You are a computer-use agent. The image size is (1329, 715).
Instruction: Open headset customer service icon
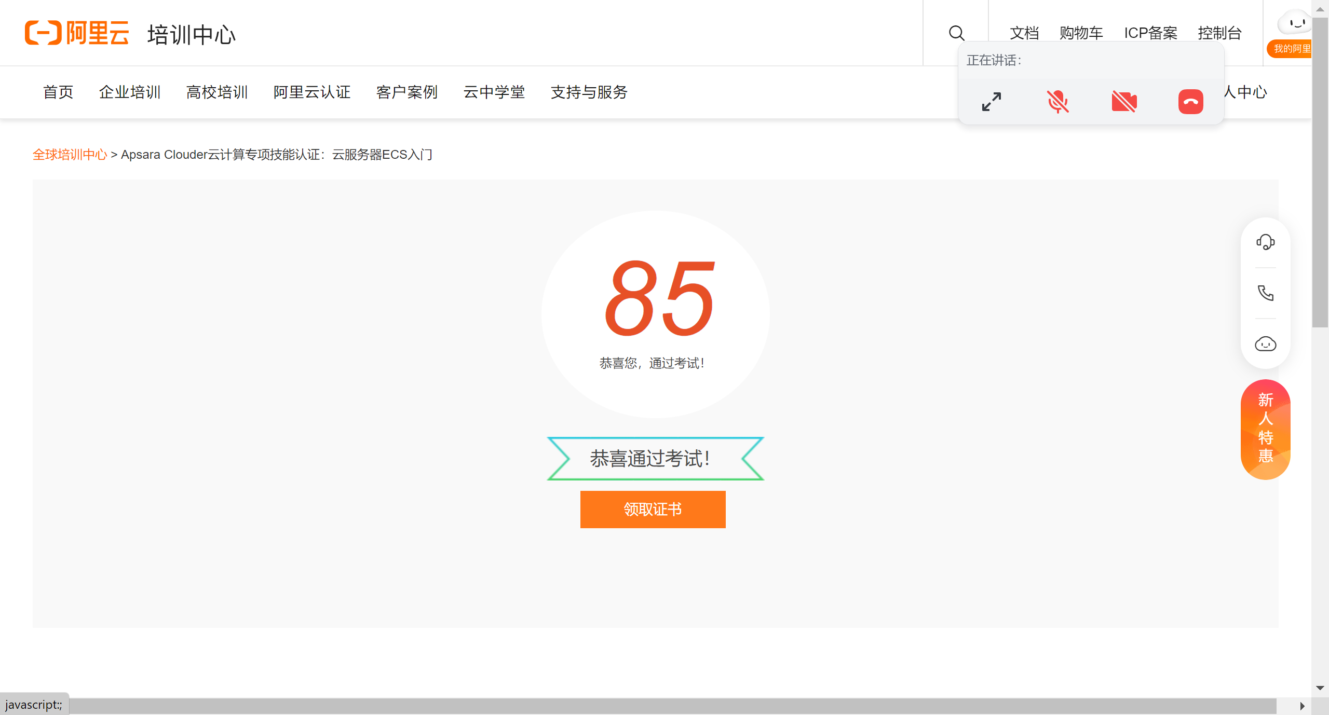click(1265, 242)
